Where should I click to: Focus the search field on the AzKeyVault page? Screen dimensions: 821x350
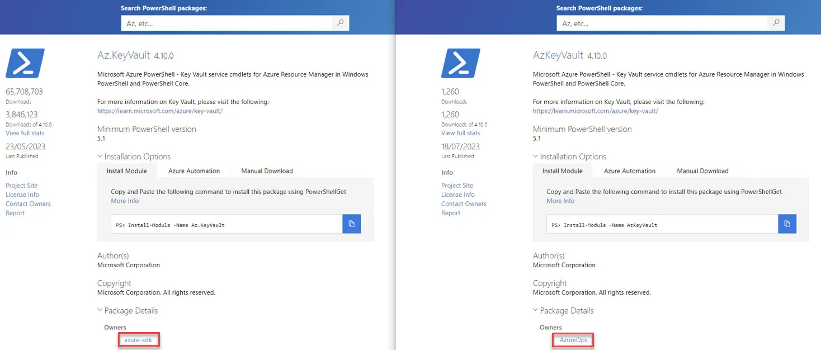coord(663,23)
